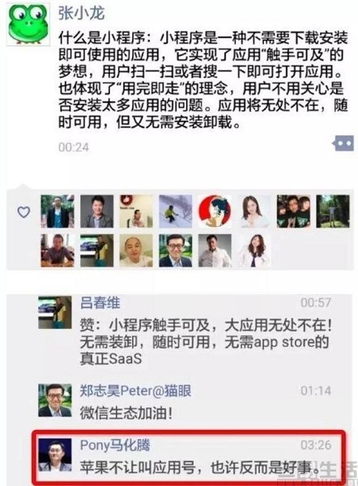
Task: Open 郑志昊Peter@猫眼 commenter name
Action: tap(135, 391)
